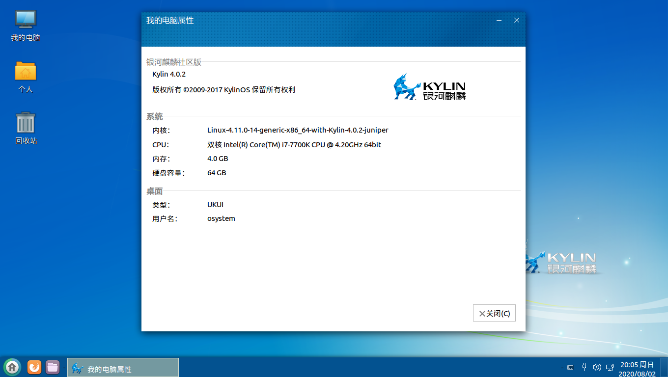Image resolution: width=668 pixels, height=377 pixels.
Task: Open the clock and date display
Action: pos(637,369)
